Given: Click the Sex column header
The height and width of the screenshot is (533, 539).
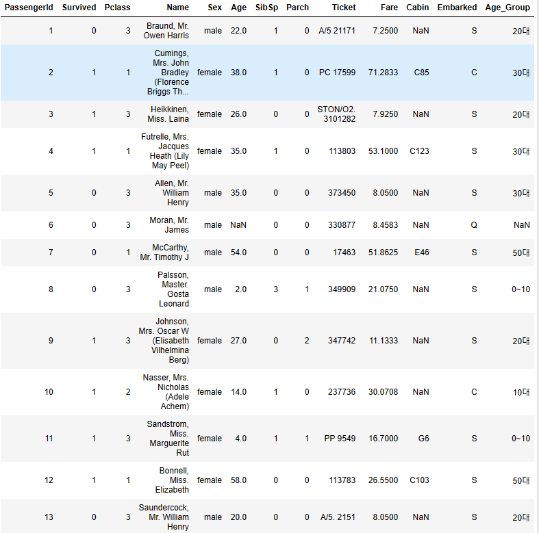Looking at the screenshot, I should coord(215,8).
